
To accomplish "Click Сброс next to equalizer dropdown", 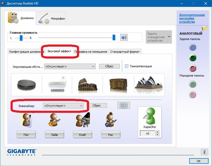I will 97,105.
